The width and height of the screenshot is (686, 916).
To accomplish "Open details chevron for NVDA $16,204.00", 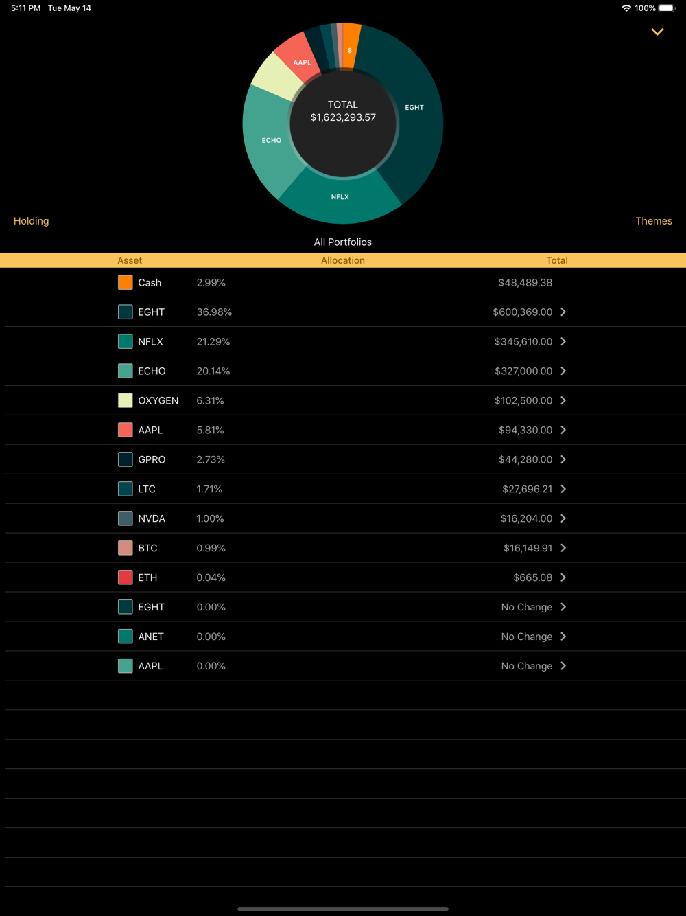I will pos(563,518).
